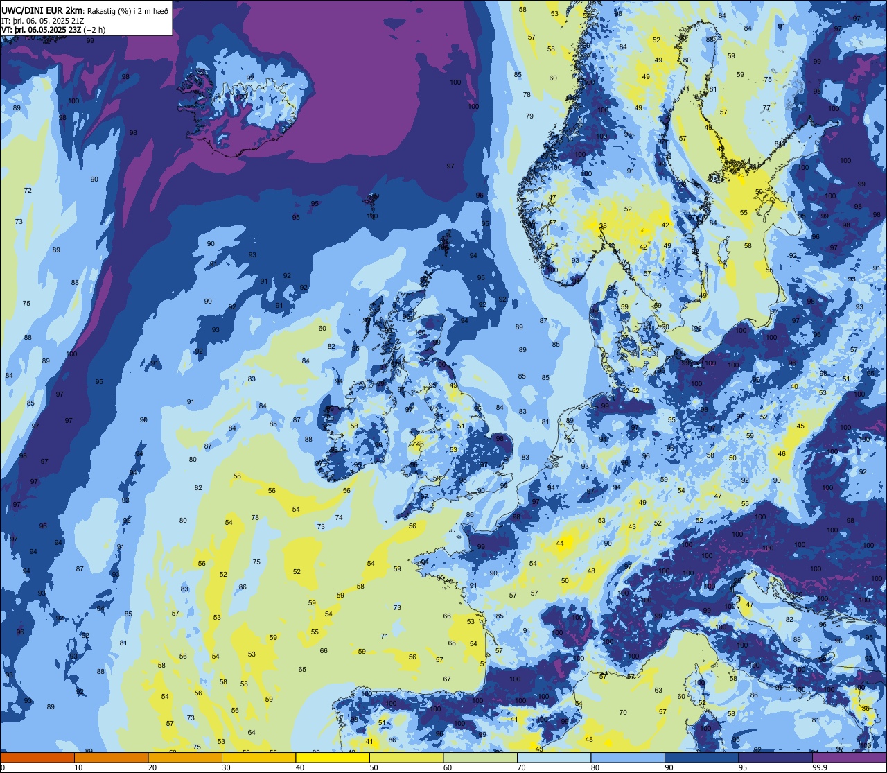Select the 10–20 legend color segment

pyautogui.click(x=111, y=757)
